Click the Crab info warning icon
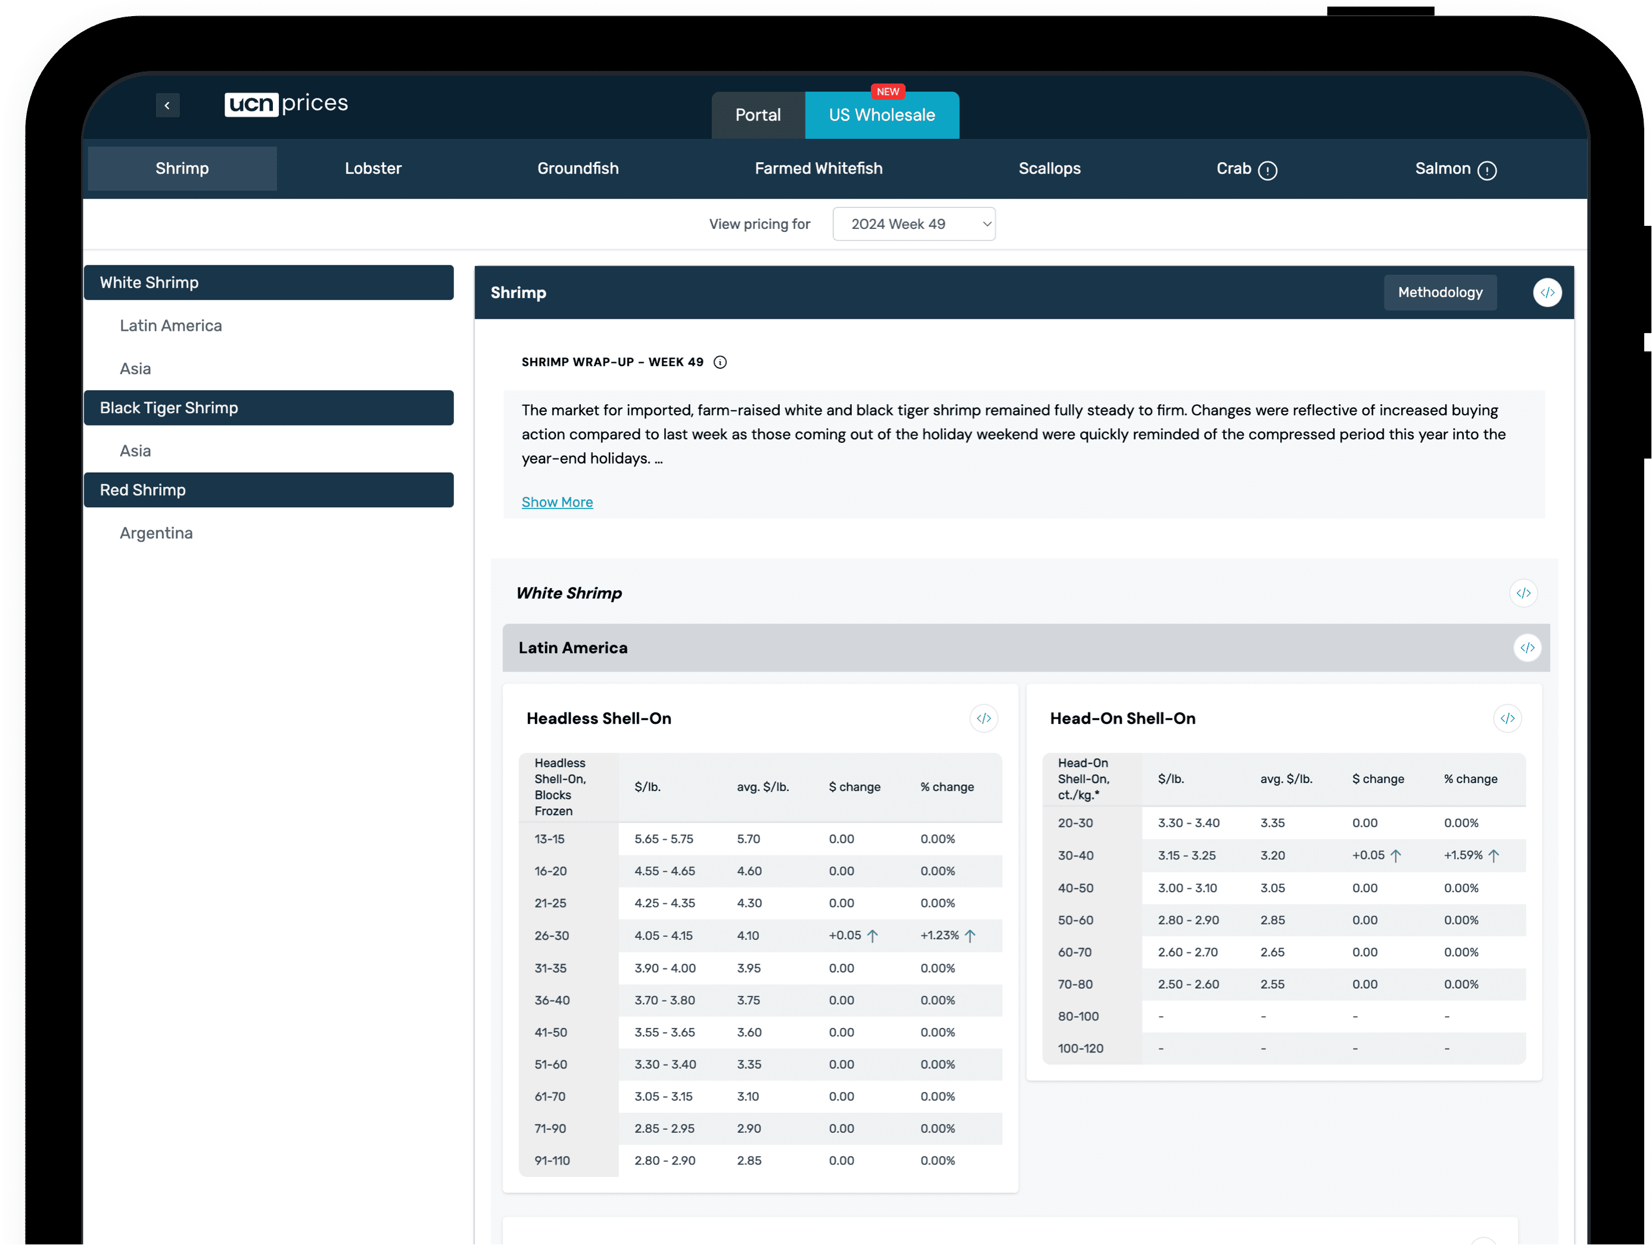This screenshot has height=1245, width=1652. click(x=1267, y=170)
